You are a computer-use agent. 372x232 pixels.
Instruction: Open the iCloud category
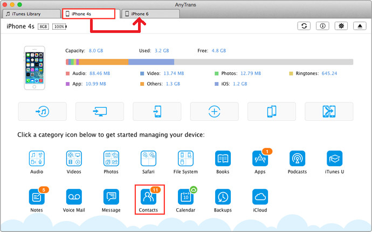(x=260, y=197)
